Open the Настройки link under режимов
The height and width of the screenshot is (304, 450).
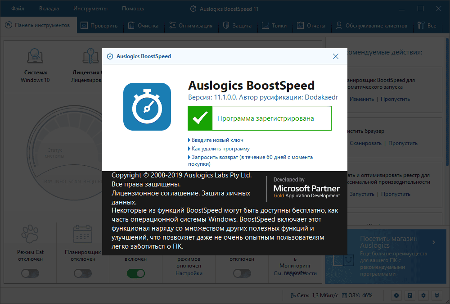pos(189,273)
